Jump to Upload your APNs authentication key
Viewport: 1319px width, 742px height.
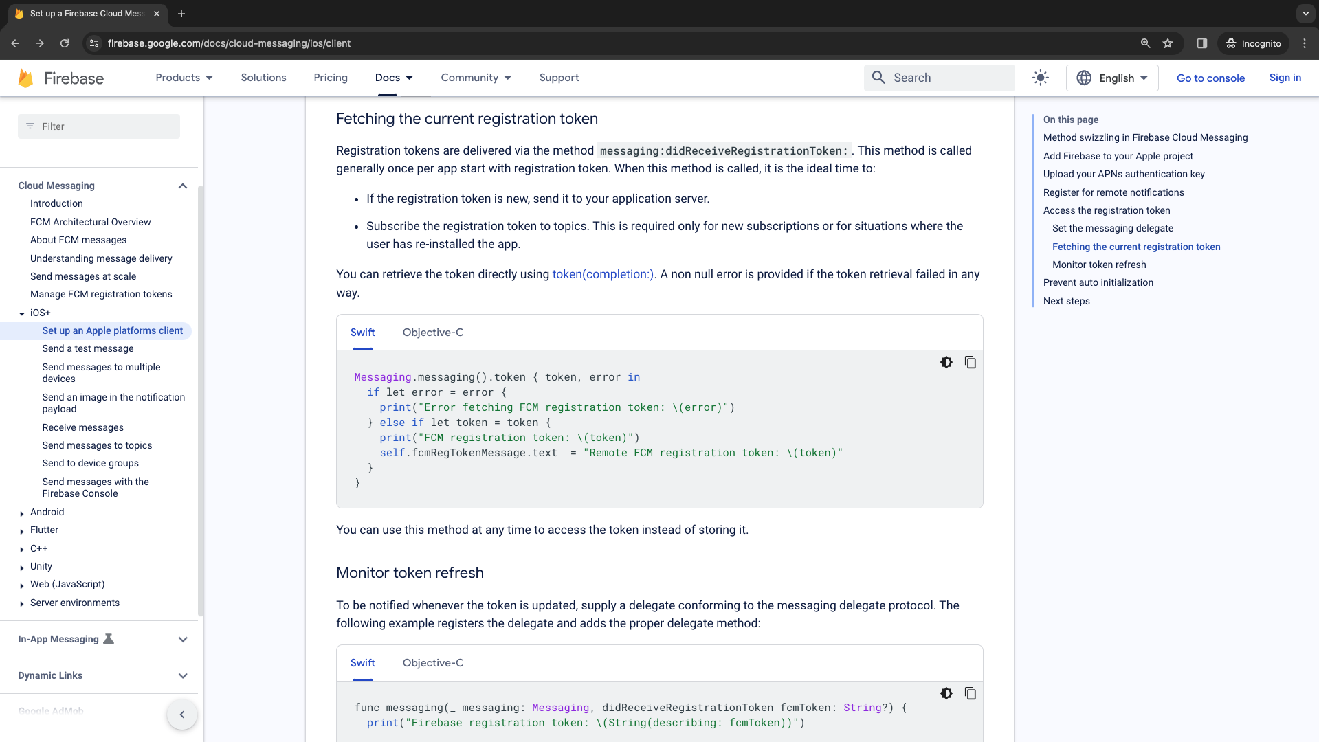(x=1123, y=174)
